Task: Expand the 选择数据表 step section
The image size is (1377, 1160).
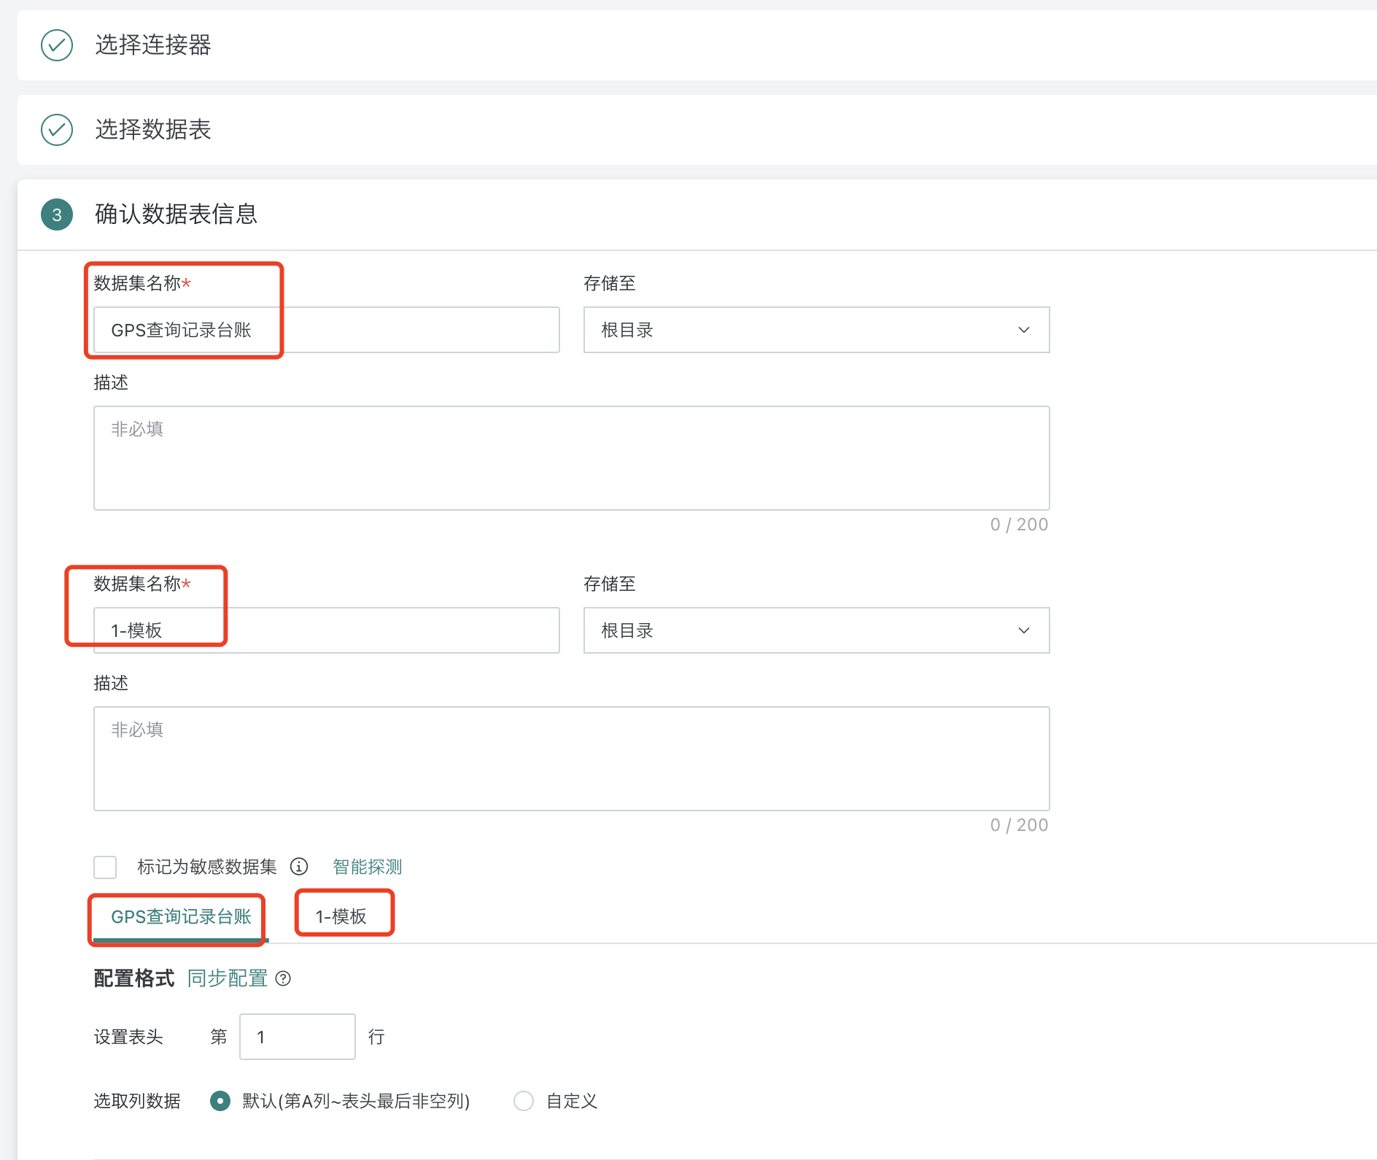Action: click(x=153, y=130)
